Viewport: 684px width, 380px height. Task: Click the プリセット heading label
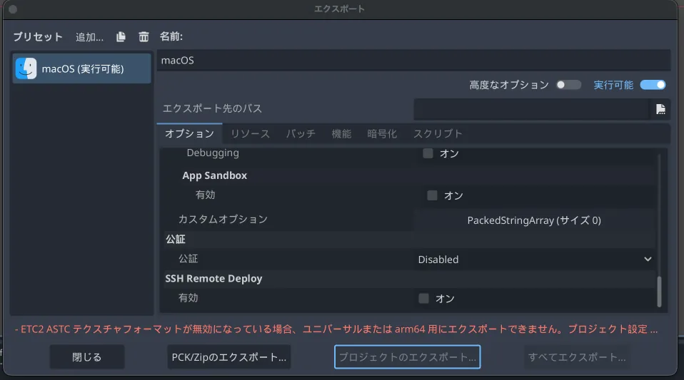tap(38, 37)
